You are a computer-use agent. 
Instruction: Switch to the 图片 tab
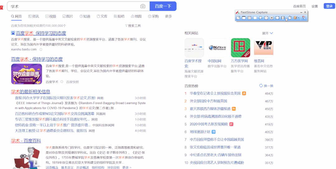(68, 16)
